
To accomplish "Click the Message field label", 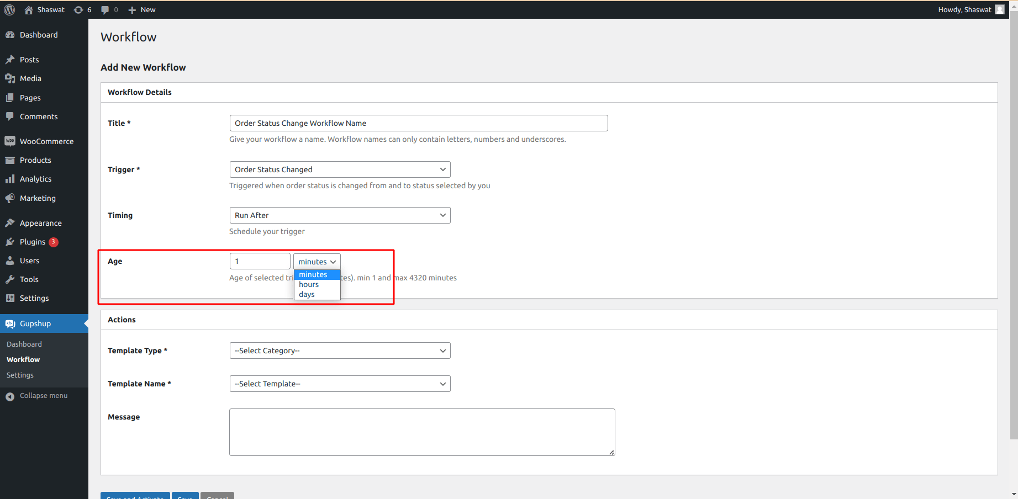I will (x=124, y=417).
